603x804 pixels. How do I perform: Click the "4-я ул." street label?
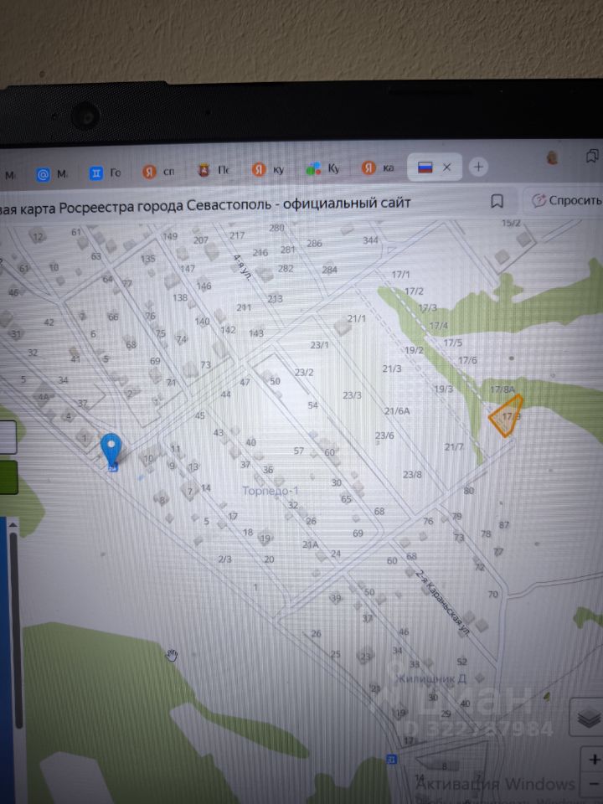click(243, 267)
